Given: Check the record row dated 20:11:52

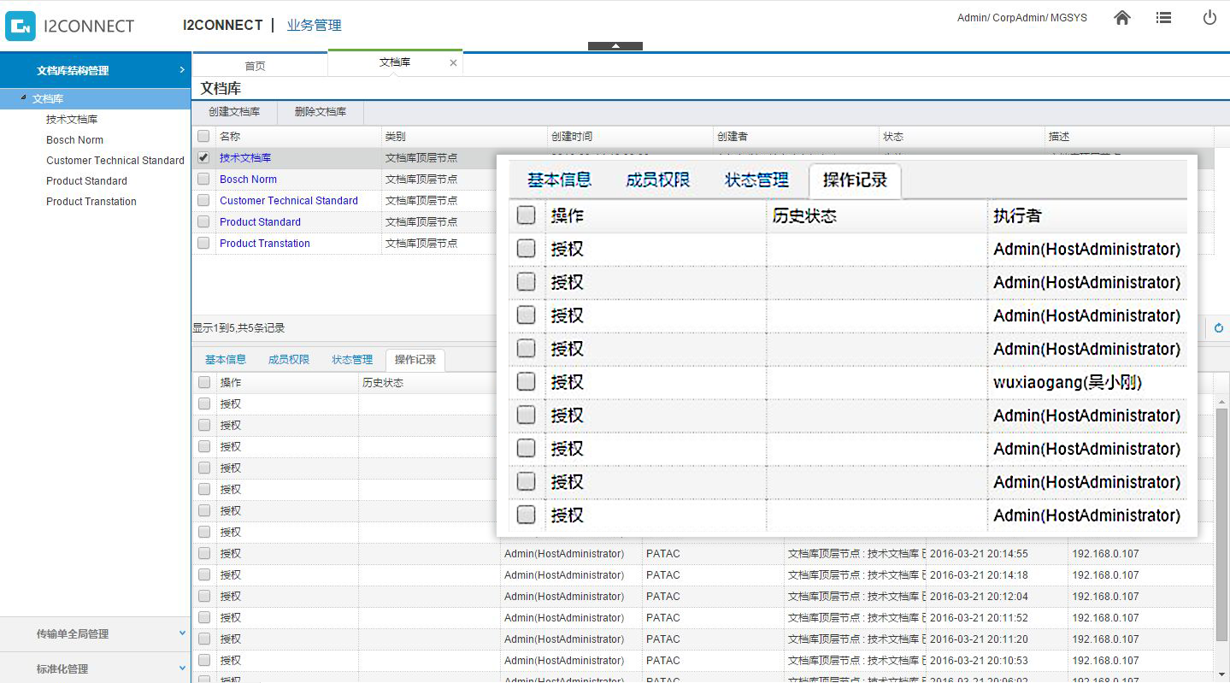Looking at the screenshot, I should coord(204,617).
